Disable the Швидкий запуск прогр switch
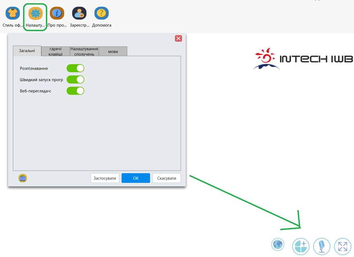354x257 pixels. 75,79
